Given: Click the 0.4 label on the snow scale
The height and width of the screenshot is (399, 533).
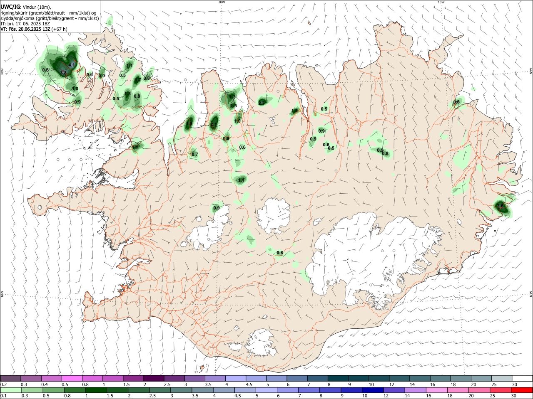Looking at the screenshot, I should pyautogui.click(x=44, y=384).
